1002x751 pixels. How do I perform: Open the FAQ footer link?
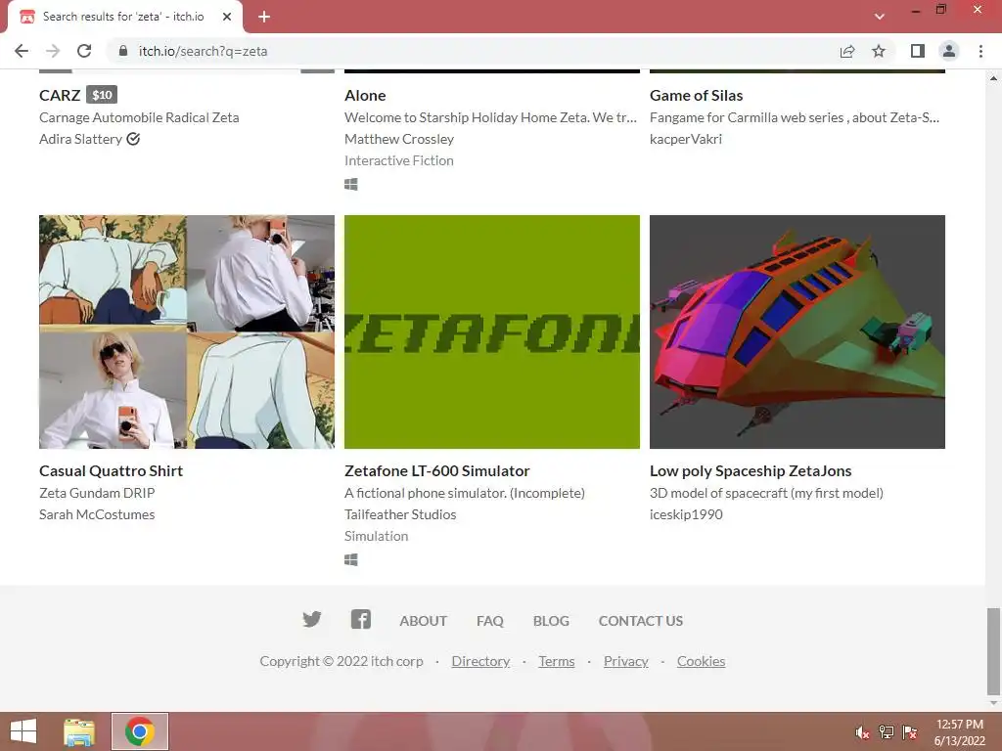pyautogui.click(x=490, y=621)
